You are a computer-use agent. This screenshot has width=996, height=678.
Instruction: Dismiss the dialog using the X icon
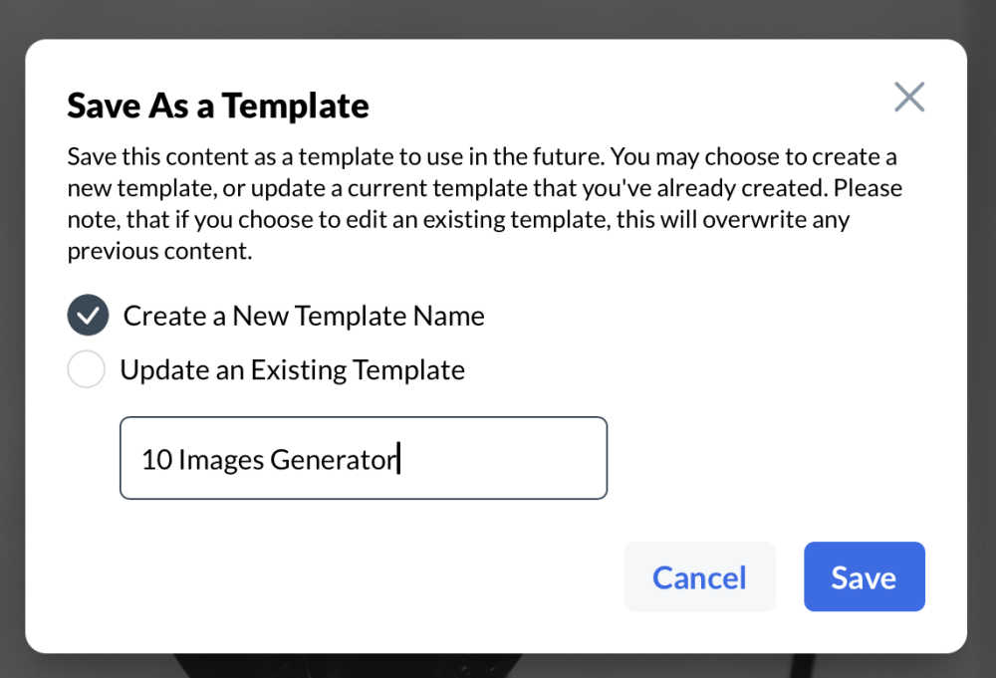coord(908,98)
